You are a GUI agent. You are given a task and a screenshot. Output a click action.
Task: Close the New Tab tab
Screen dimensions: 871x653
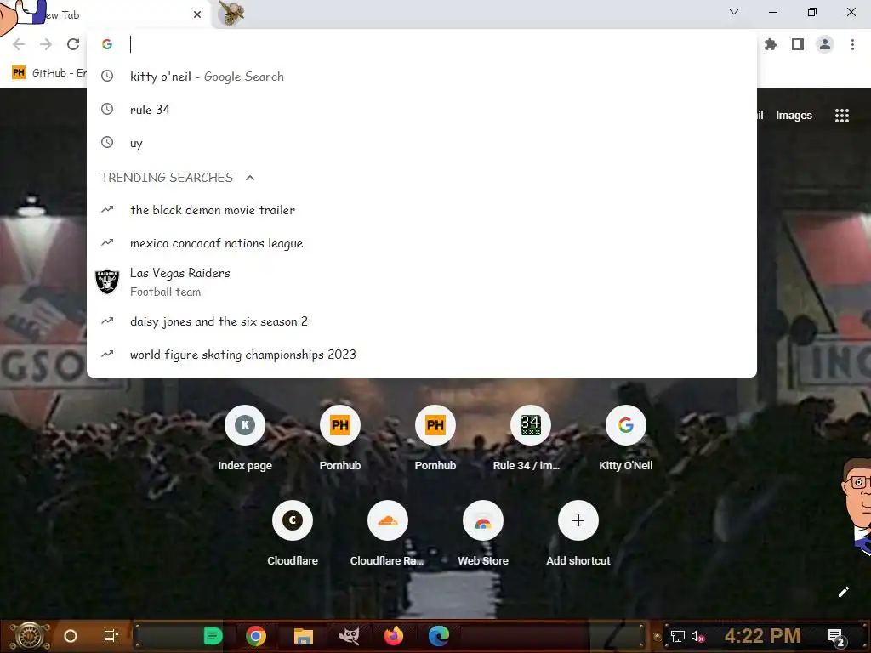[x=197, y=15]
